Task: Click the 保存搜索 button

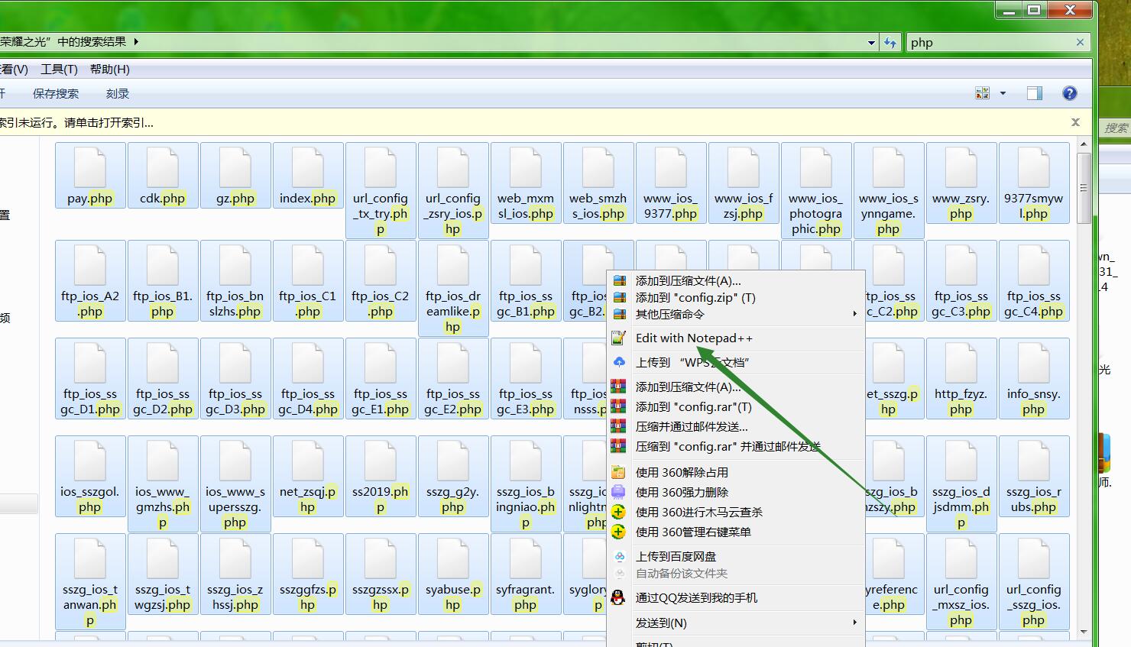Action: click(x=56, y=94)
